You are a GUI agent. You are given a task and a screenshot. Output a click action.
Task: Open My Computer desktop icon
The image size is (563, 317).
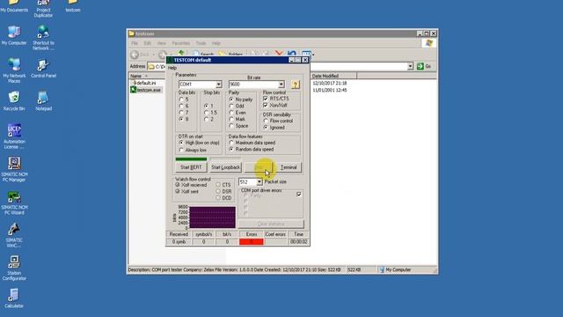tap(14, 35)
